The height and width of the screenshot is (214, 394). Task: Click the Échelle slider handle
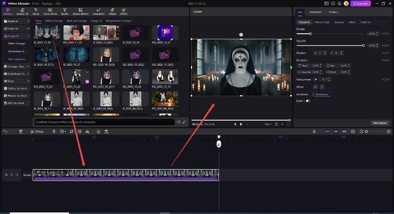pyautogui.click(x=310, y=34)
